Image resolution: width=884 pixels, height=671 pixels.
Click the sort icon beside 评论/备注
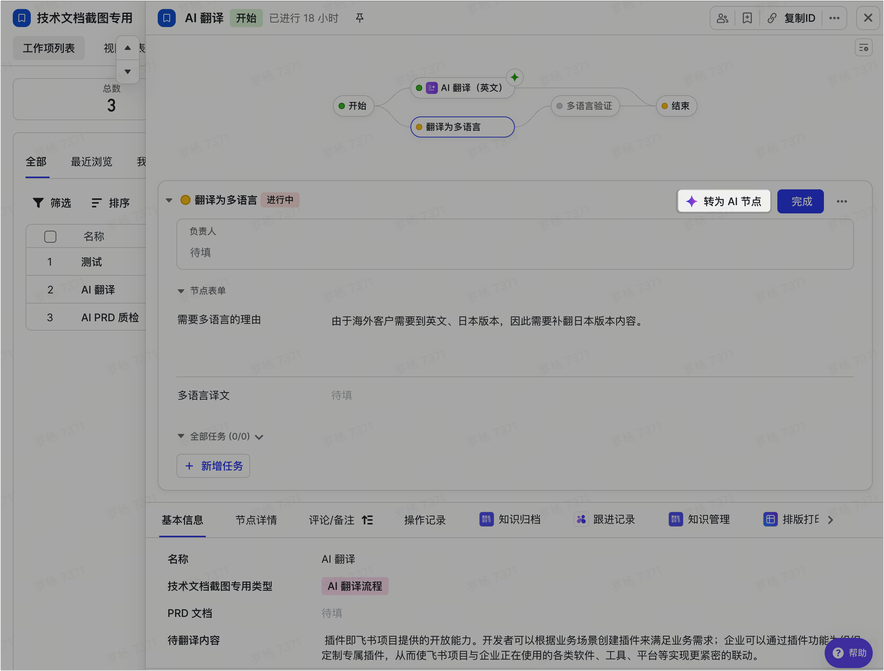tap(367, 520)
